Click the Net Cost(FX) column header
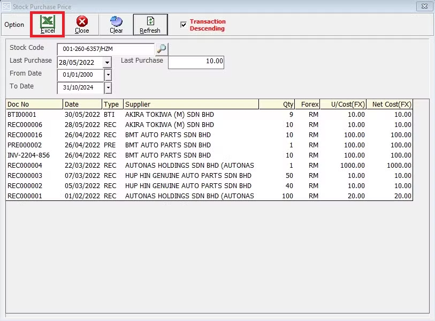435x321 pixels. coord(390,104)
